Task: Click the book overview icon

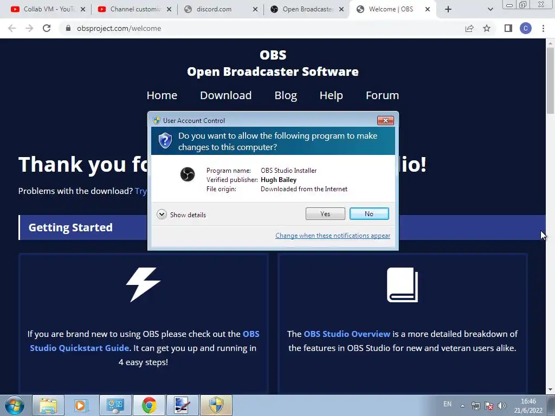Action: (403, 285)
